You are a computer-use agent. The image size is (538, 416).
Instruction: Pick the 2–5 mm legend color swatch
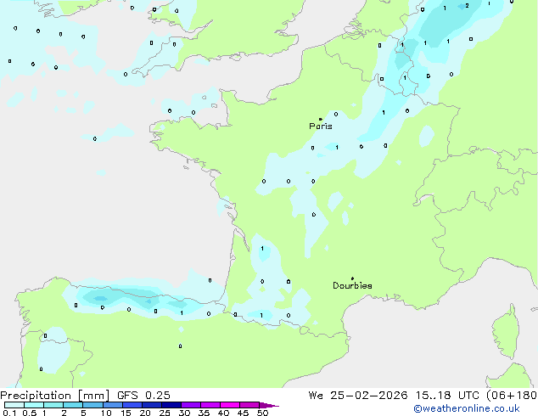tap(73, 405)
